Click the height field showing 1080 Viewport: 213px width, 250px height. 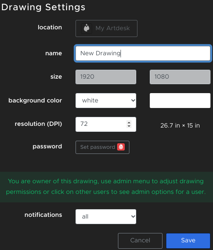180,77
